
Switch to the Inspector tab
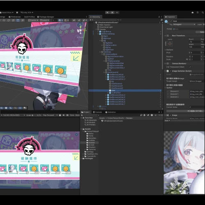coord(170,17)
